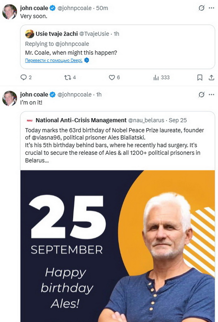This screenshot has height=322, width=218.
Task: Open @johnpcoale handle in top tweet
Action: [x=74, y=8]
